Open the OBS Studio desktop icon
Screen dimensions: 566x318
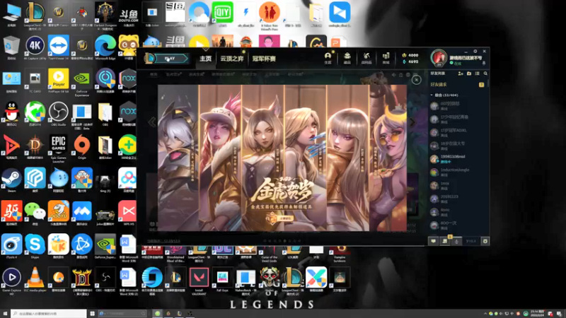(58, 114)
